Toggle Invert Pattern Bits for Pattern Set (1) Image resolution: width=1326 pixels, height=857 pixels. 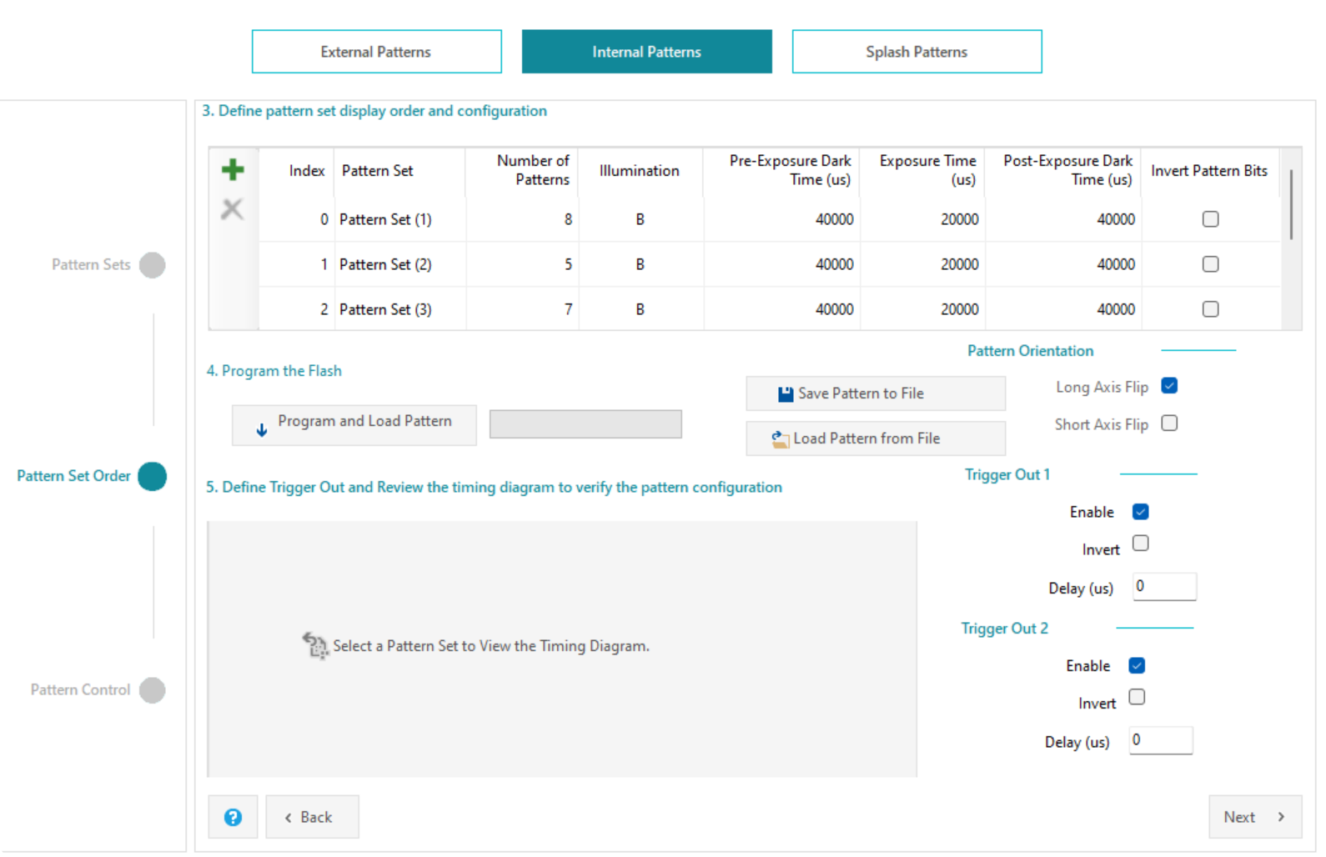[x=1210, y=219]
